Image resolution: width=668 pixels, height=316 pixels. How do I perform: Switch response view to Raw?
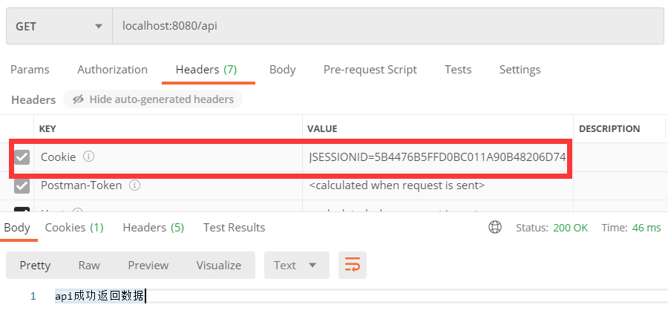(89, 266)
